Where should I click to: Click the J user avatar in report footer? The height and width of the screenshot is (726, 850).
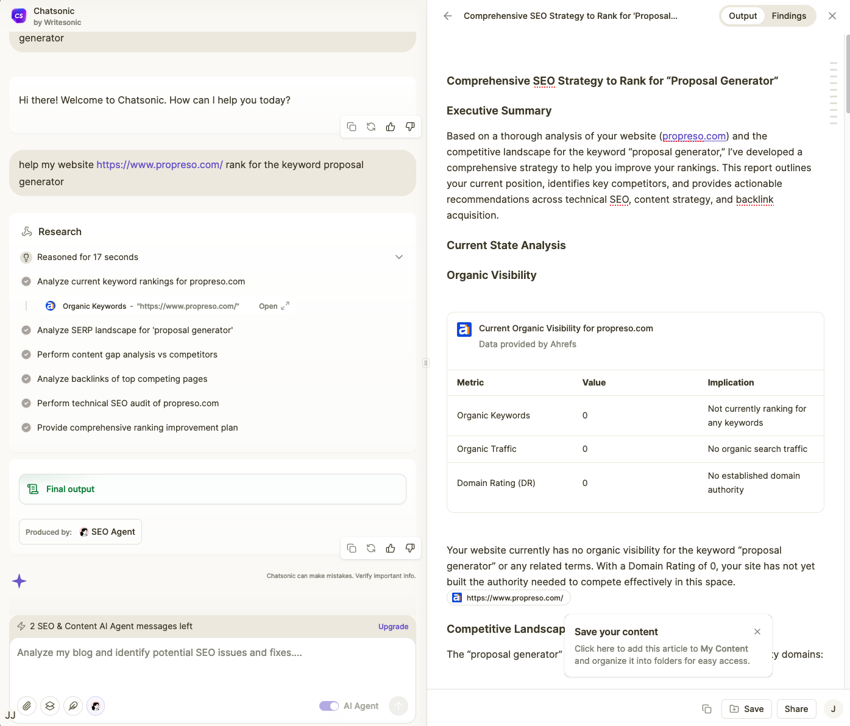click(833, 709)
